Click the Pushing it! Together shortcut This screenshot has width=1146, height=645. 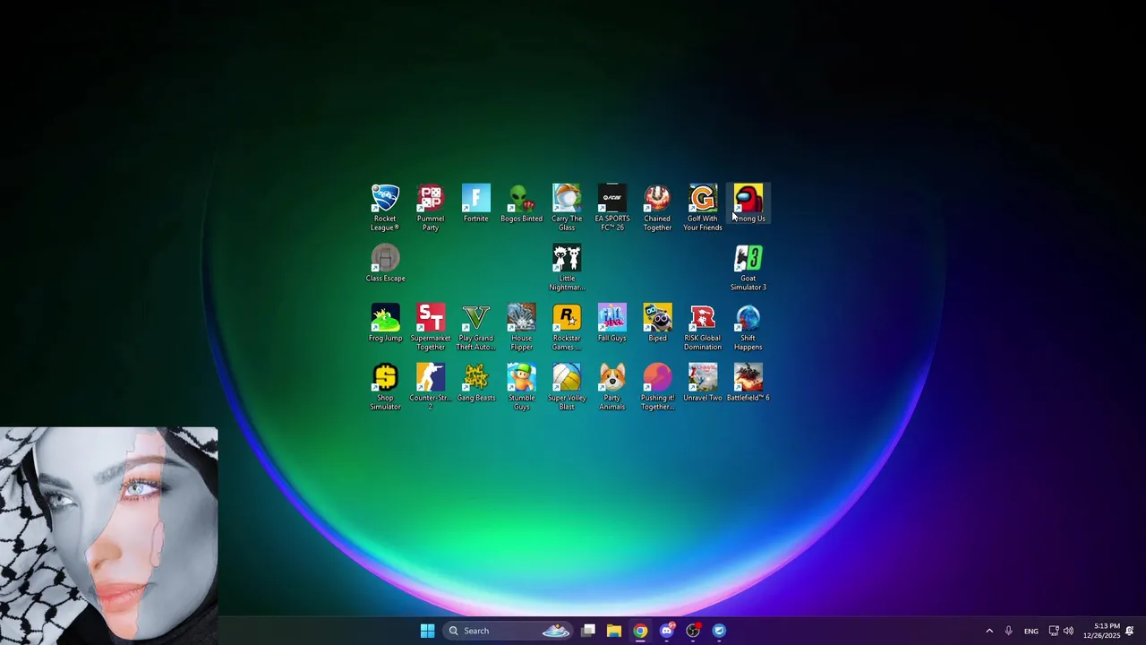tap(657, 388)
